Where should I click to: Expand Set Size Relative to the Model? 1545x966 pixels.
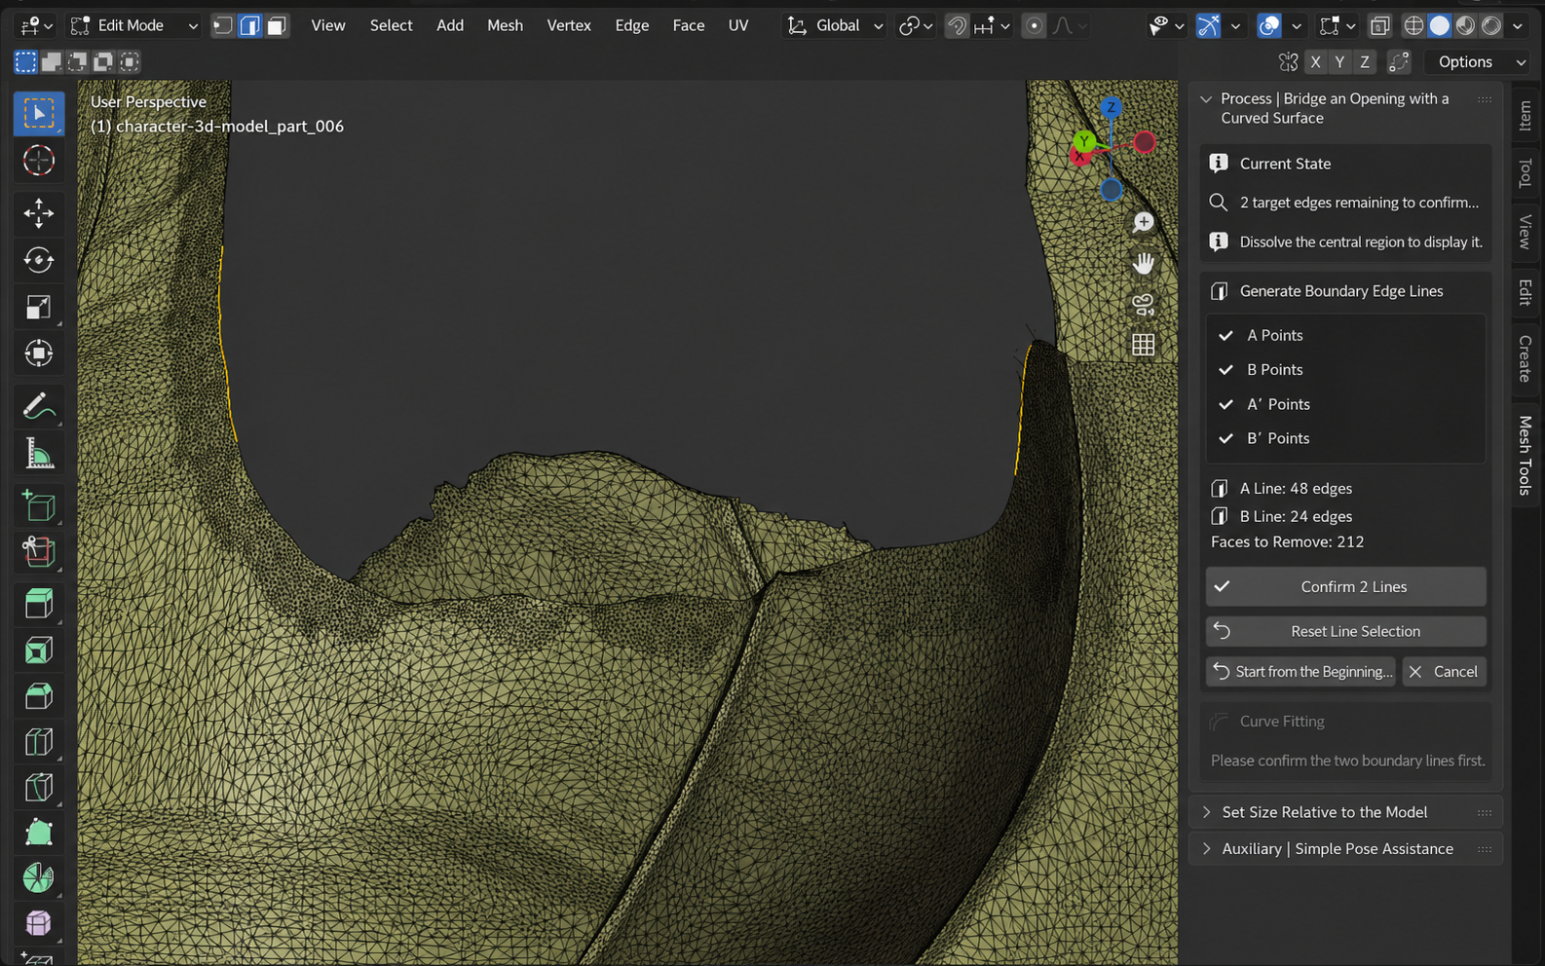point(1345,812)
